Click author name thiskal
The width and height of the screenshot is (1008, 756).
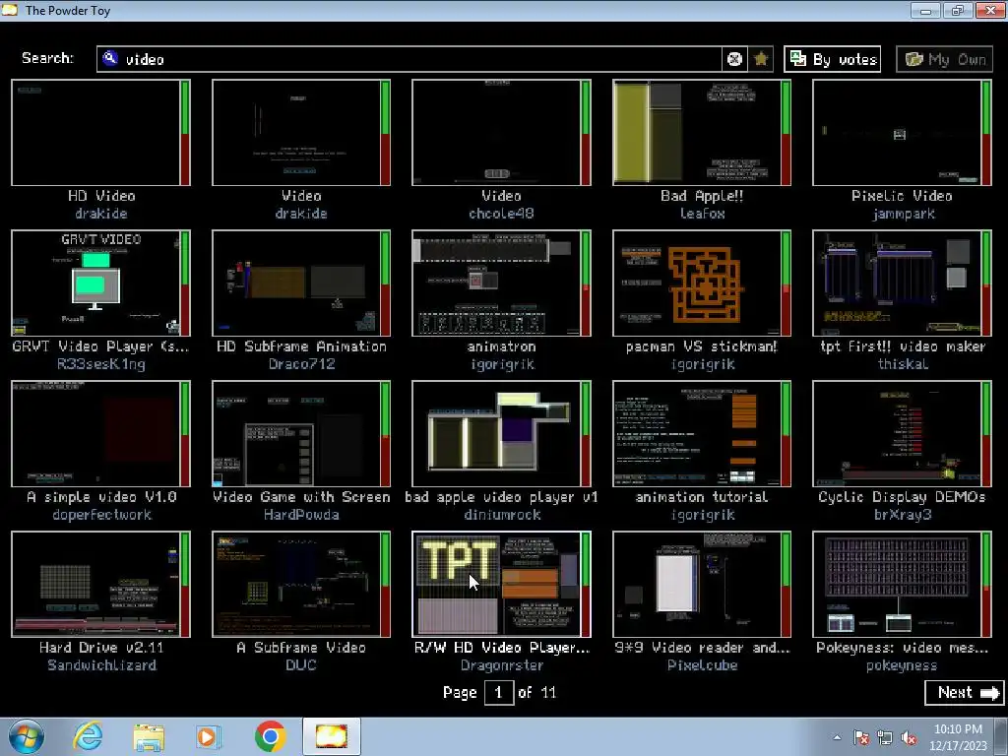(x=903, y=364)
